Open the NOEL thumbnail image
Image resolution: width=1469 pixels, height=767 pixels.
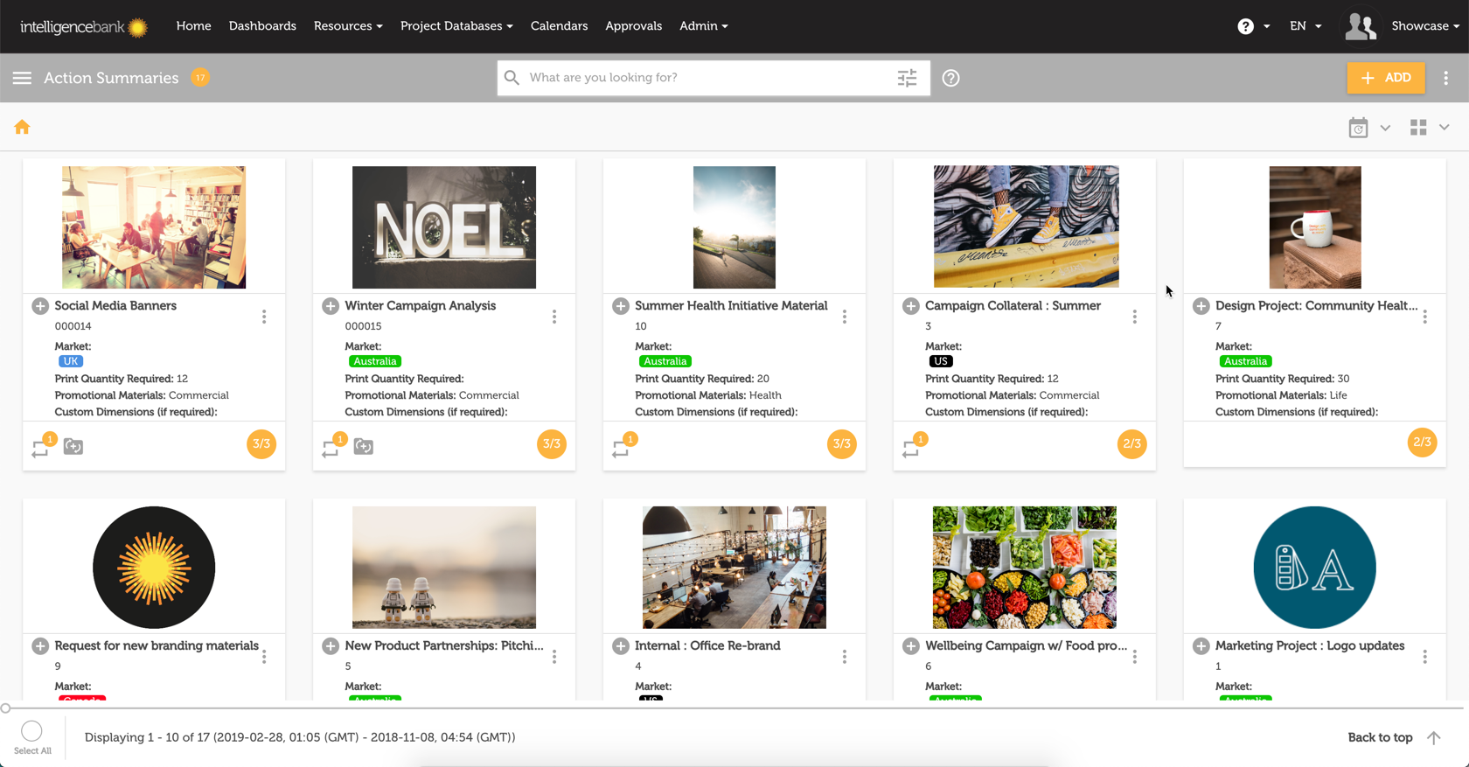pyautogui.click(x=444, y=227)
